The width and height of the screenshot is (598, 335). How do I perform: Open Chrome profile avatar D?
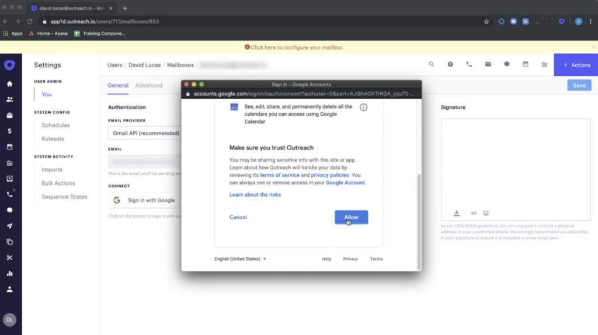point(579,22)
